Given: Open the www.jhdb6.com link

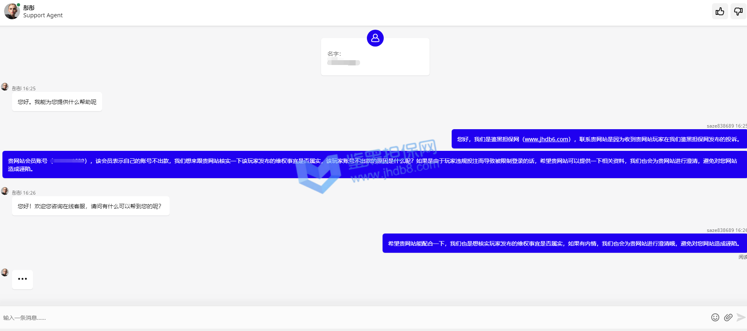Looking at the screenshot, I should click(x=546, y=139).
